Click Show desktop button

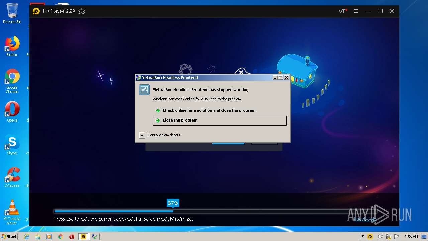[x=425, y=237]
